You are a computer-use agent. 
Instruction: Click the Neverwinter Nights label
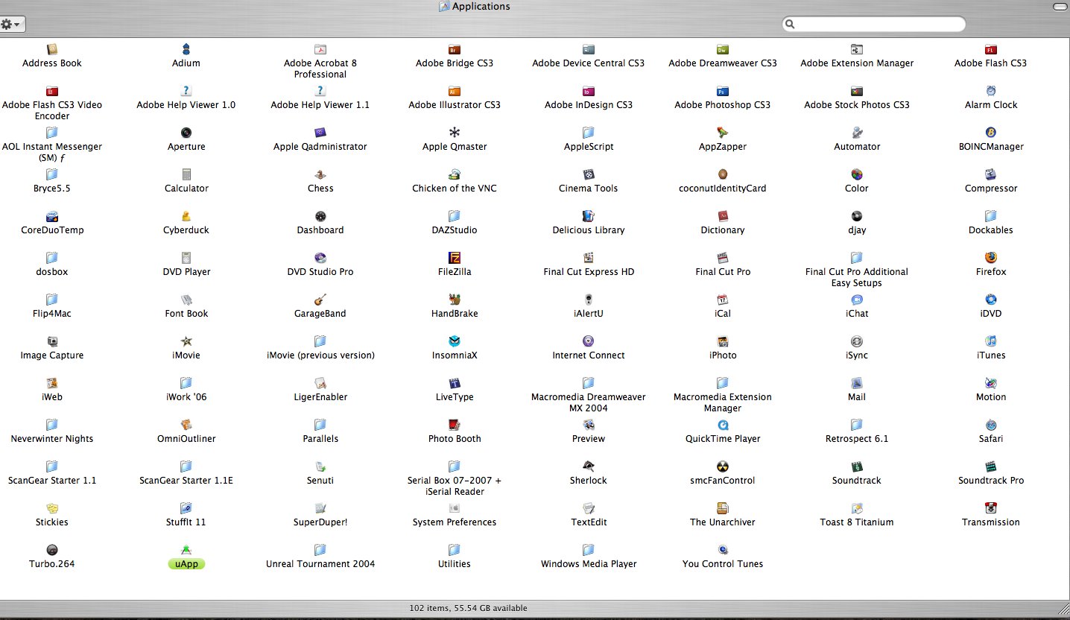tap(52, 439)
